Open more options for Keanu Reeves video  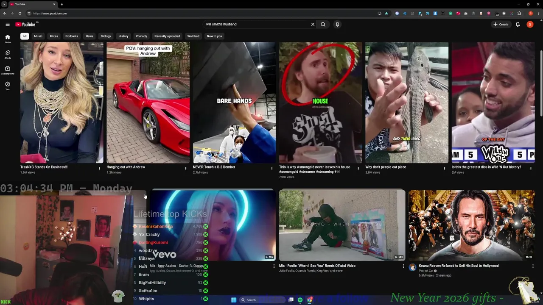click(x=533, y=266)
